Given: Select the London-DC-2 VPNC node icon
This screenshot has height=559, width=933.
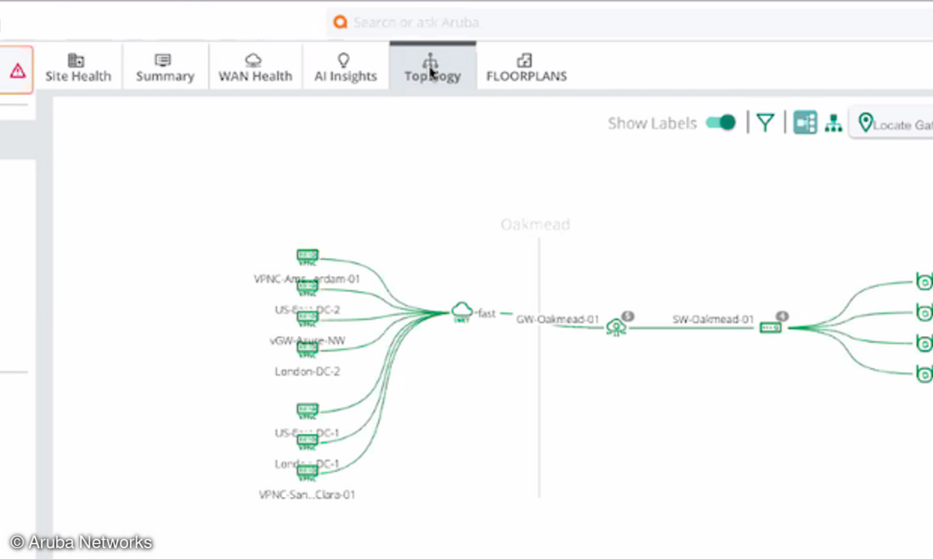Looking at the screenshot, I should [x=307, y=350].
